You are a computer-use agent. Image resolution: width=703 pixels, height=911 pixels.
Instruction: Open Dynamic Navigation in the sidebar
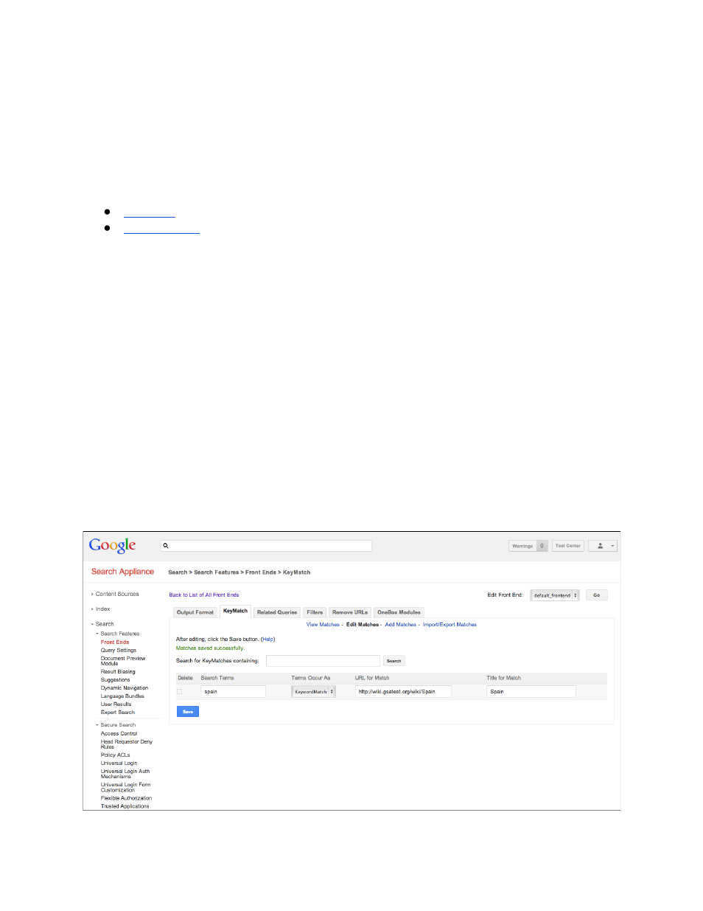[125, 688]
